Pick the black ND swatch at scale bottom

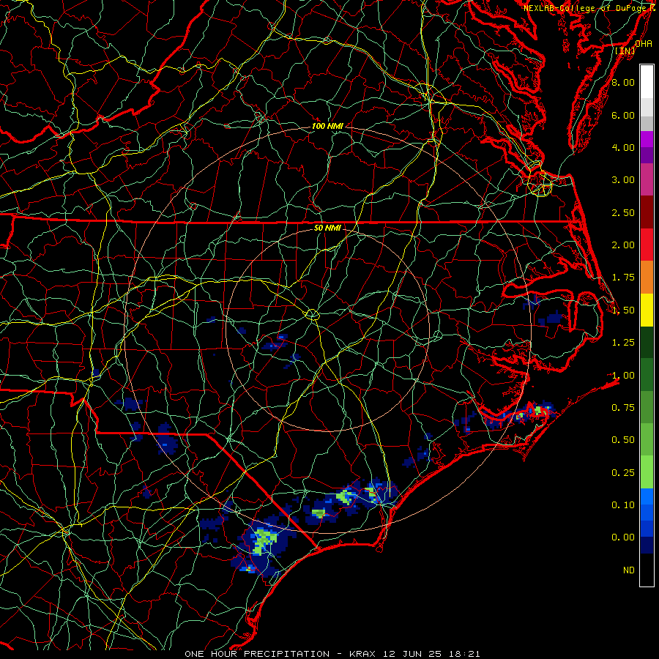coord(647,570)
